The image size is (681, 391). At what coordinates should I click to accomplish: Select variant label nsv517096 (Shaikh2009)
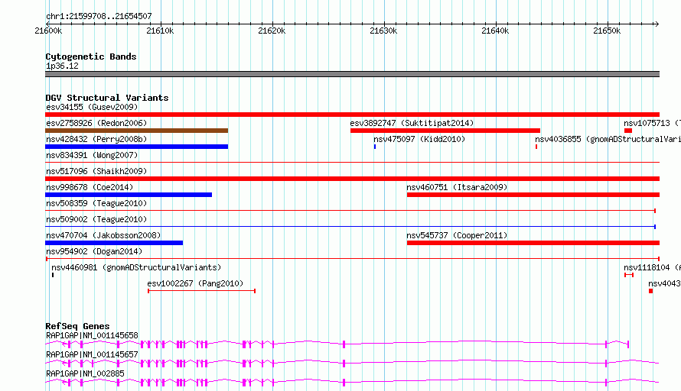(x=96, y=171)
